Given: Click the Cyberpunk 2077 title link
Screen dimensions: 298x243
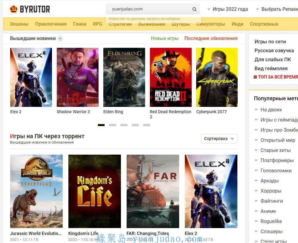Looking at the screenshot, I should pos(211,112).
